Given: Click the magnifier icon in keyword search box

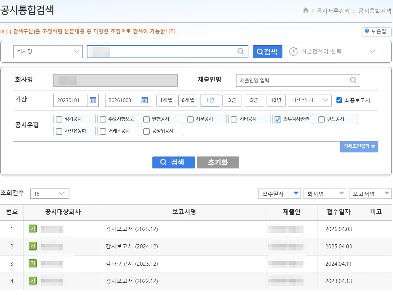Looking at the screenshot, I should pos(241,51).
